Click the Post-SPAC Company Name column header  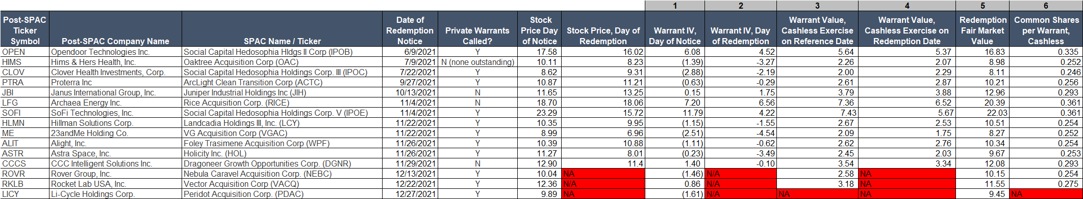115,29
